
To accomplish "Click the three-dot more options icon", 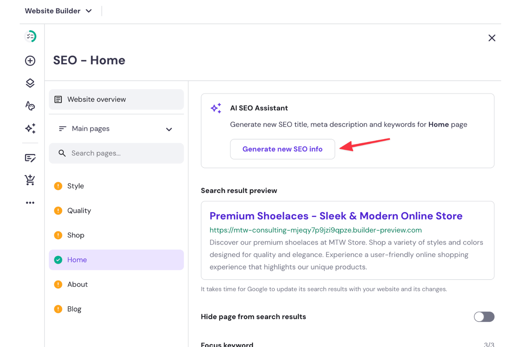I will coord(30,202).
